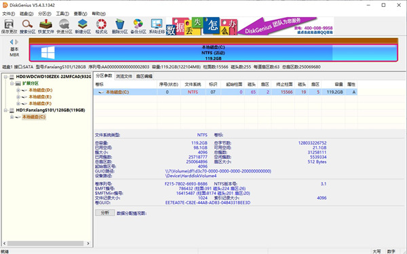This screenshot has height=254, width=407.
Task: Click the DiskGenius app icon in title bar
Action: tap(5, 5)
